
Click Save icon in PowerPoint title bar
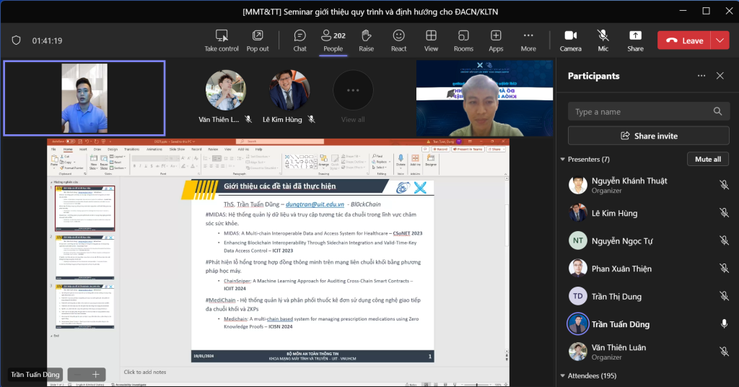80,142
